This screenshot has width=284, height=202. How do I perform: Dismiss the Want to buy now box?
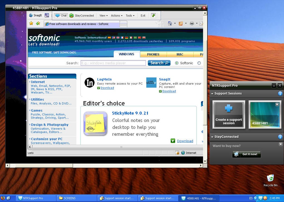coord(281,144)
